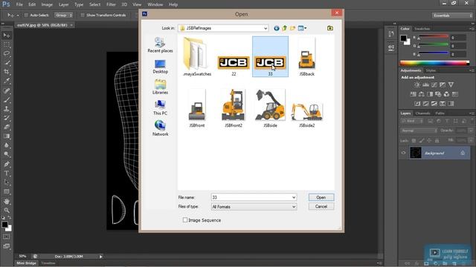This screenshot has width=476, height=267.
Task: Select the Brush tool
Action: tap(7, 99)
